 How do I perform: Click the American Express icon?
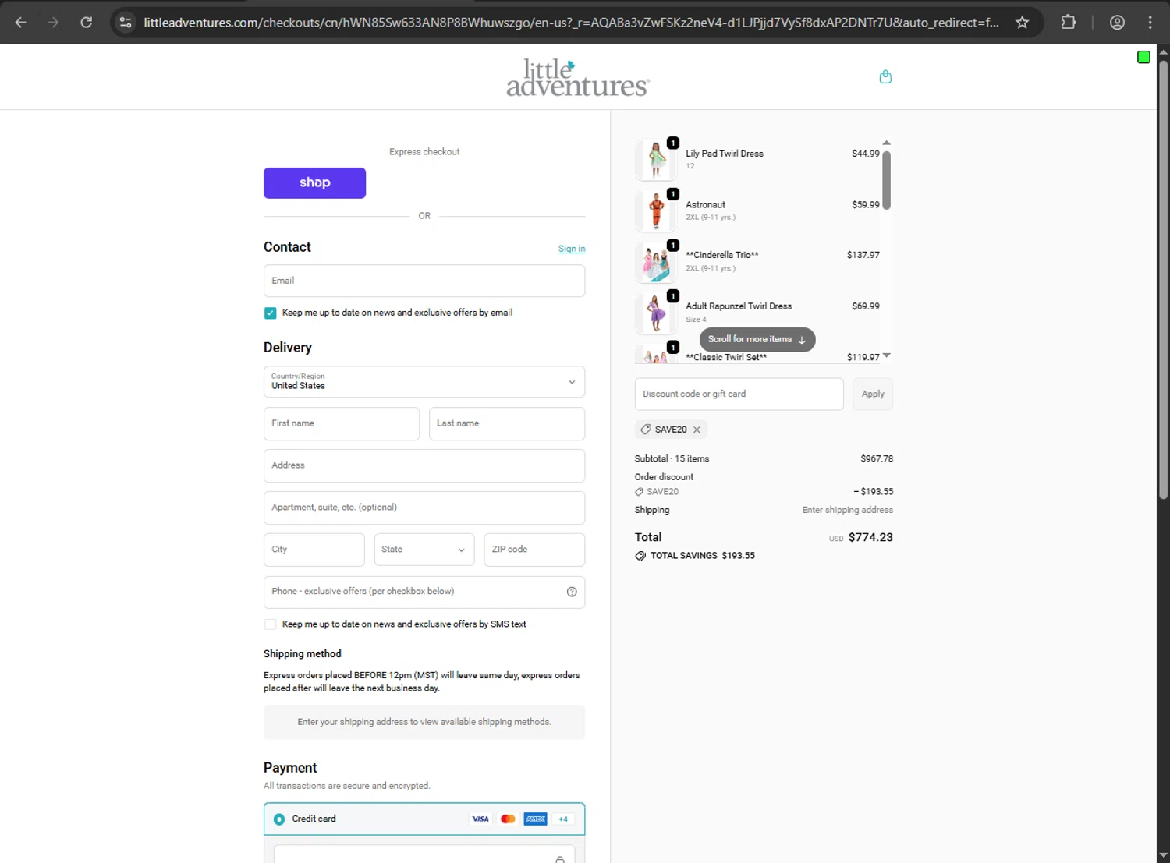click(535, 819)
